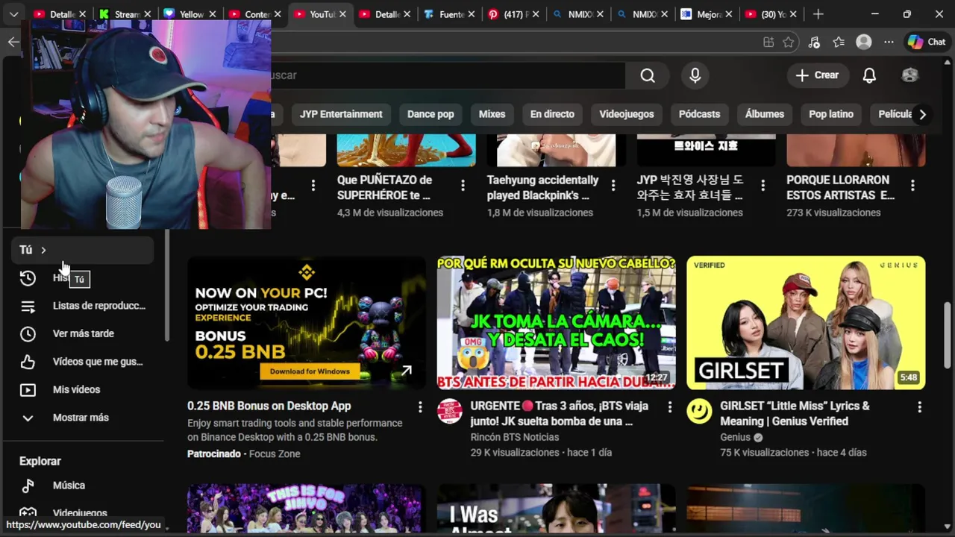The width and height of the screenshot is (955, 537).
Task: Play the JK TOMA LA CÁMARA thumbnail
Action: point(556,323)
